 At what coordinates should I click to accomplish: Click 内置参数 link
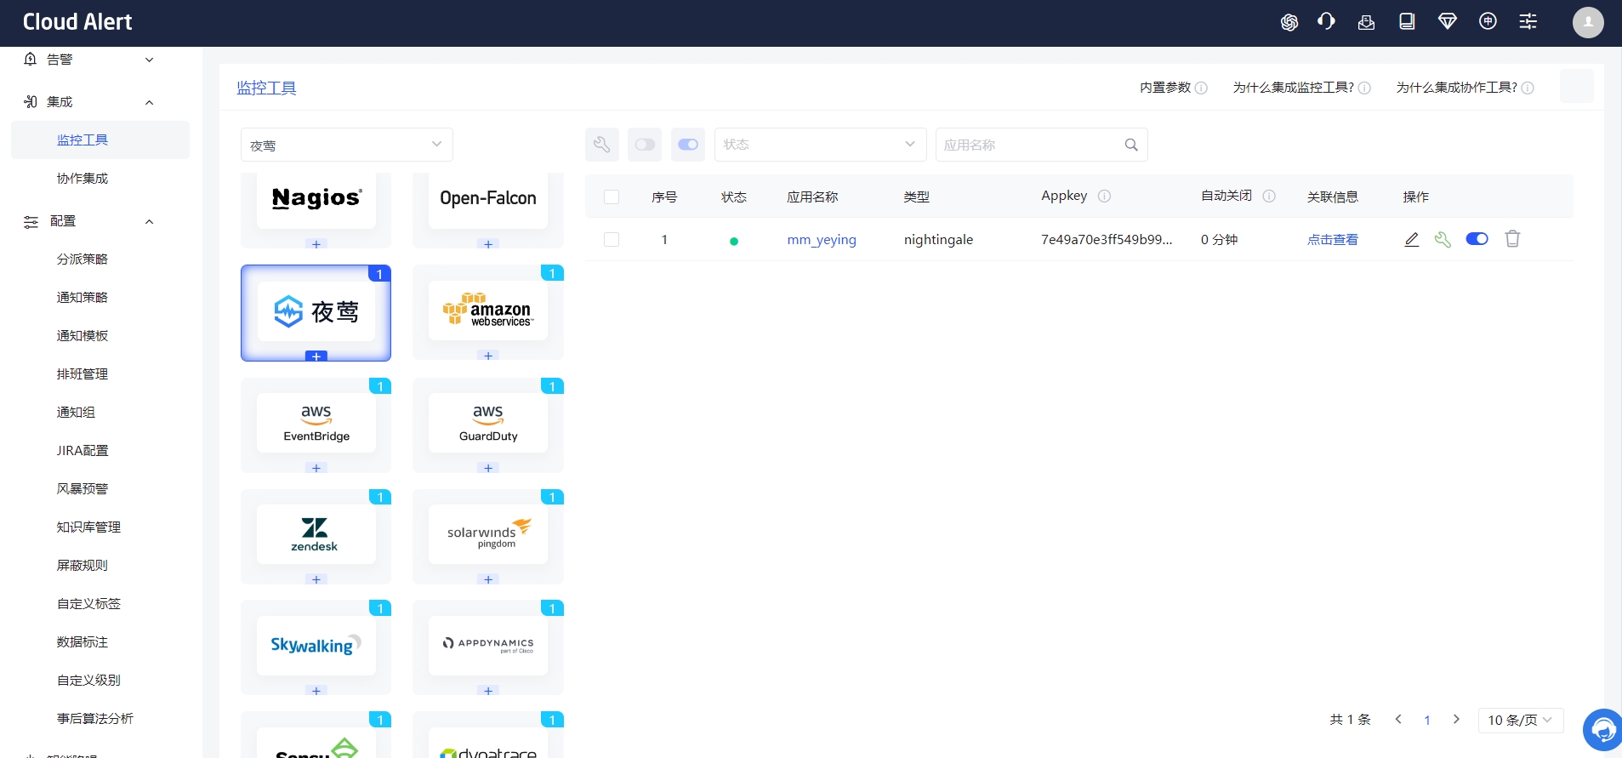[x=1165, y=88]
